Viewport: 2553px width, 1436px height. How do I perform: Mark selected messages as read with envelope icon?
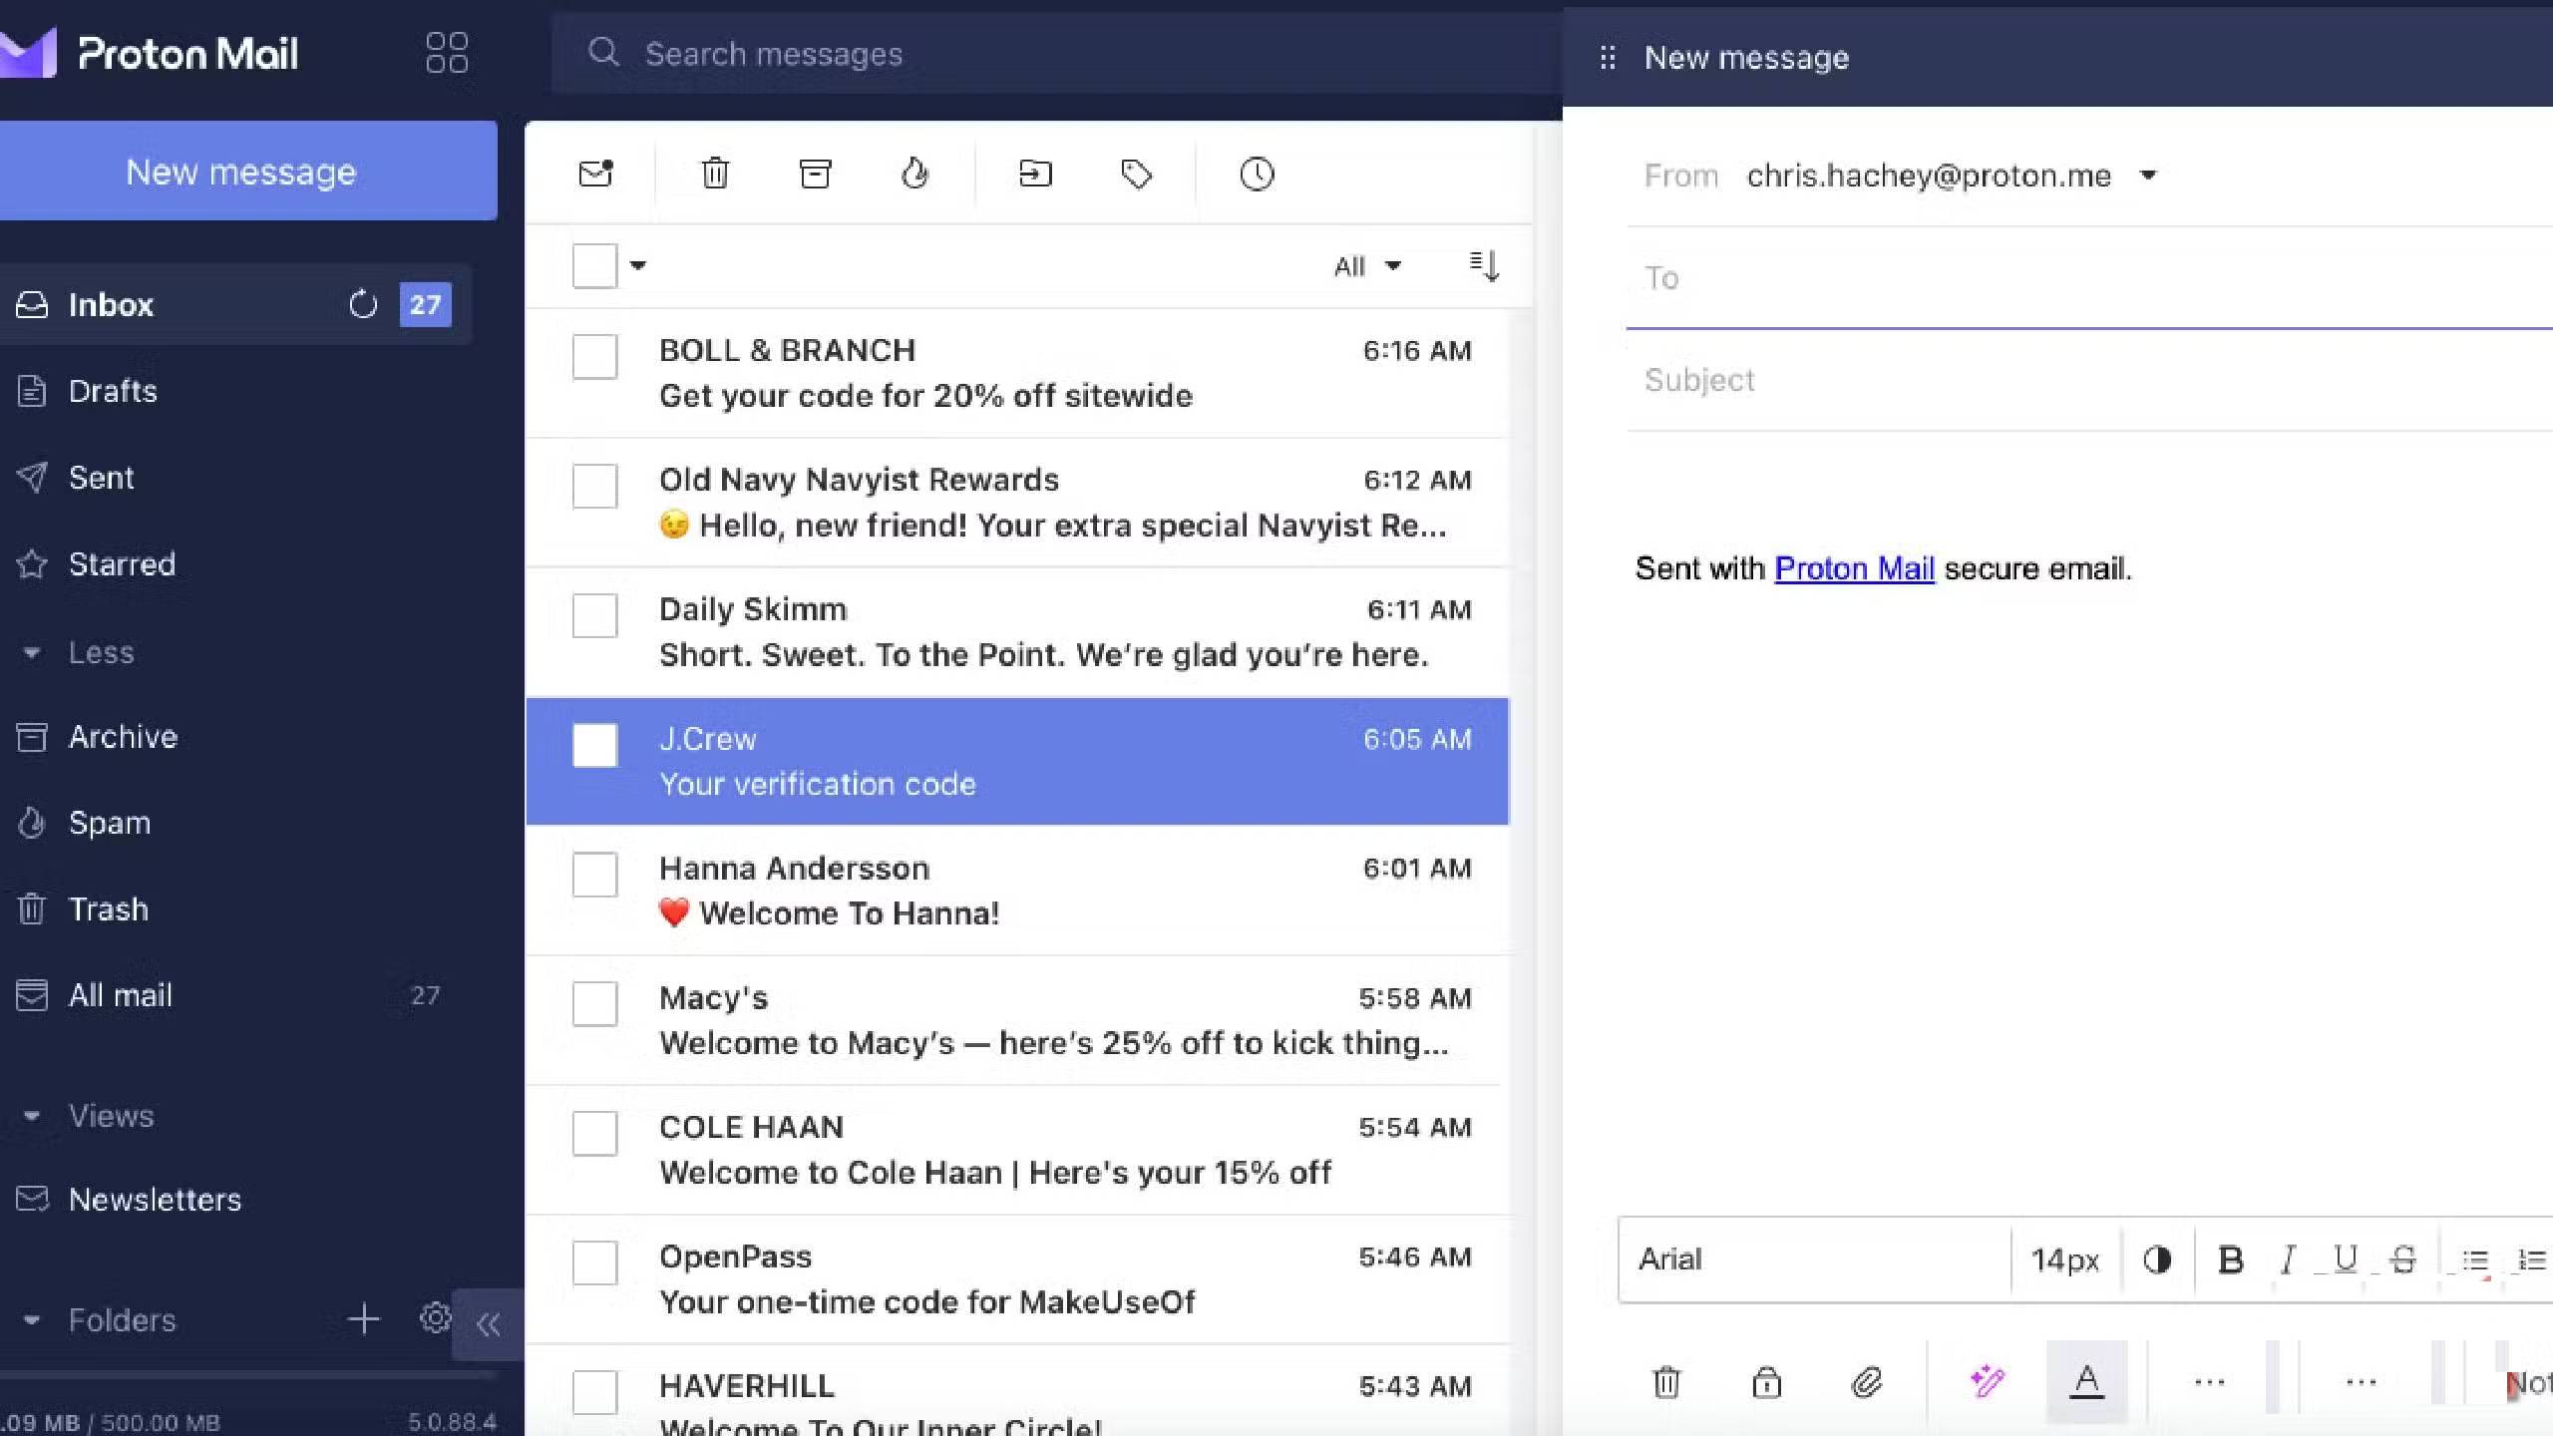[595, 173]
